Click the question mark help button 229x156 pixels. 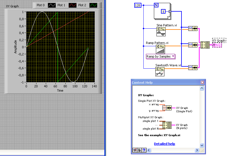click(x=144, y=150)
